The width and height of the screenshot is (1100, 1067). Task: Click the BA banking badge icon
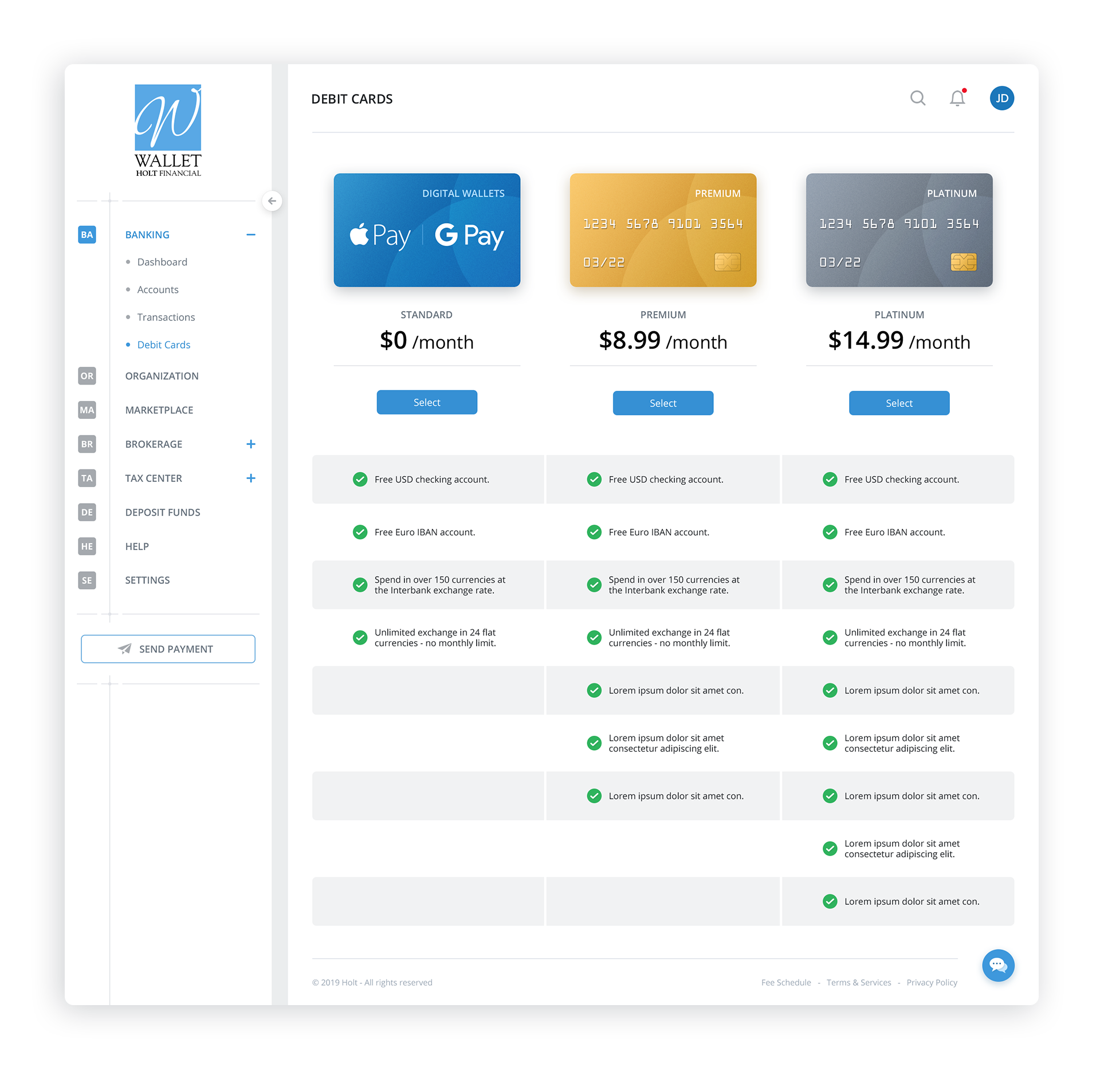click(87, 234)
